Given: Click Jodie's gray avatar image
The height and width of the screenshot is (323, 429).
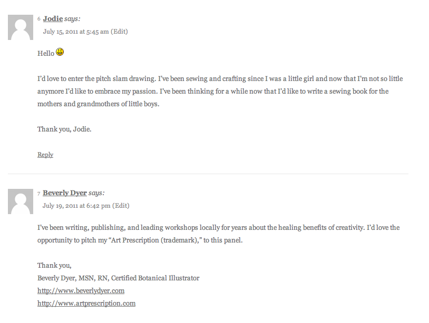Looking at the screenshot, I should pos(21,27).
